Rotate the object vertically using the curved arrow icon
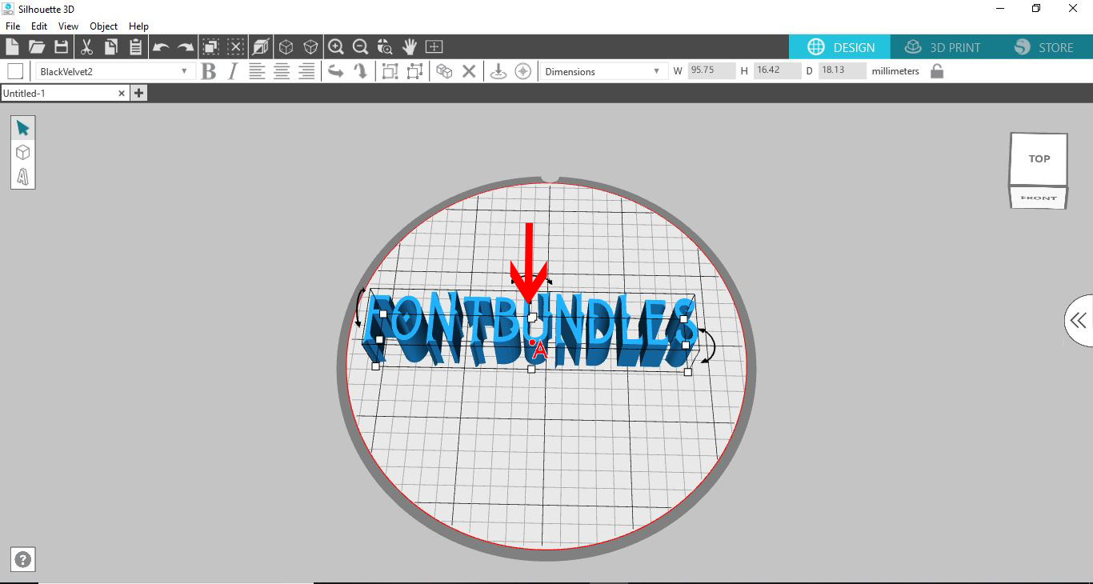The width and height of the screenshot is (1093, 584). point(360,71)
